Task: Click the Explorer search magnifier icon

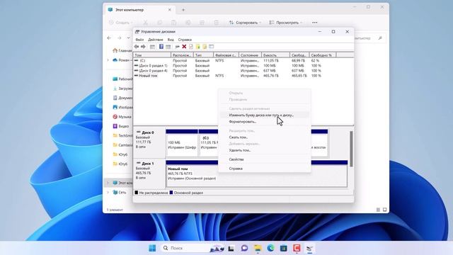Action: pyautogui.click(x=380, y=38)
